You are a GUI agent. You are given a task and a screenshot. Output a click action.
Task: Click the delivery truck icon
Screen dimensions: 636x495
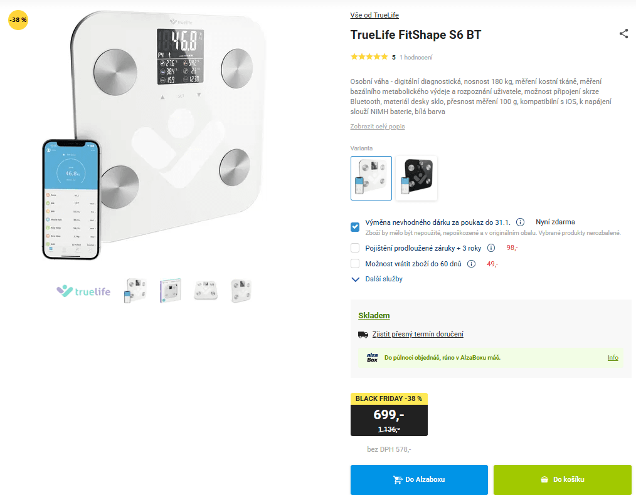[363, 334]
